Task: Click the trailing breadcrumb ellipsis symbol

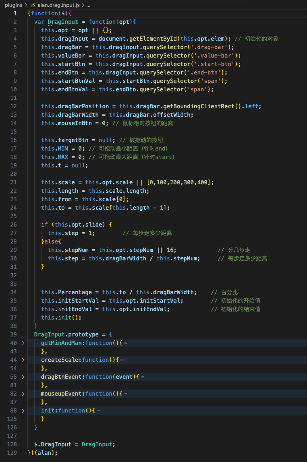Action: tap(89, 5)
